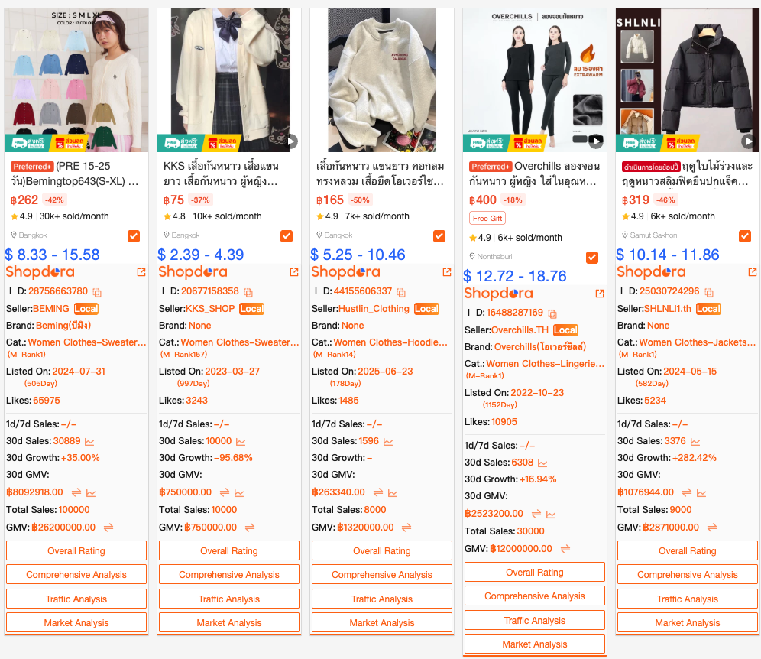Screen dimensions: 761x659
Task: Play video on black puffer jacket image
Action: click(748, 141)
